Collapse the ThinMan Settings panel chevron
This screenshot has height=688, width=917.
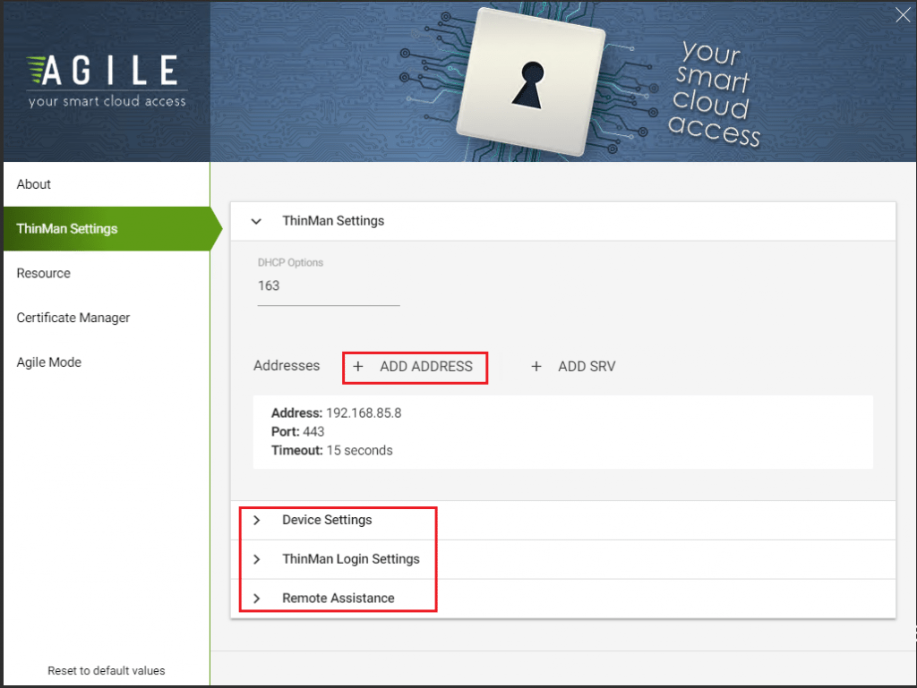pos(256,221)
